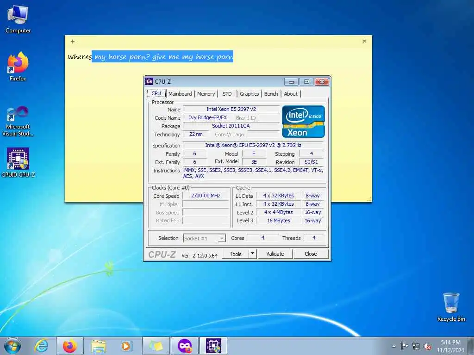Click the purple masked-face taskbar app
Viewport: 474px width, 355px height.
pos(185,346)
